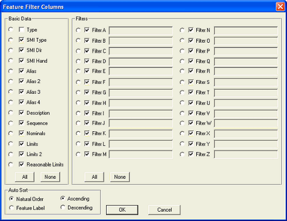Screen dimensions: 287x221
Task: Uncheck the Filter M checkbox
Action: 87,154
